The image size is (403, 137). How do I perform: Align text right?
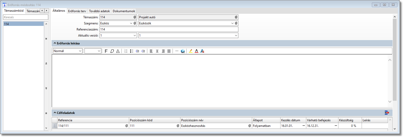(163, 51)
